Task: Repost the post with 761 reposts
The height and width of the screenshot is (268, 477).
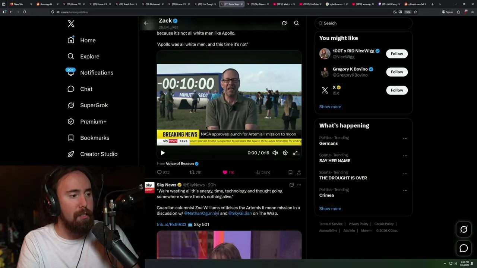Action: (196, 172)
